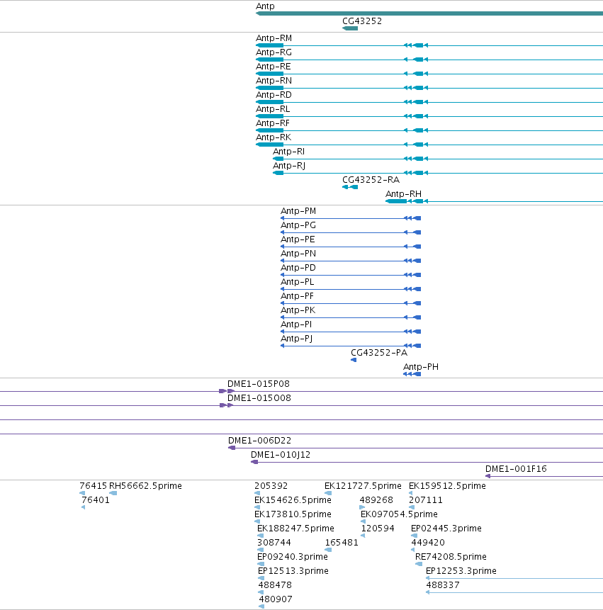Click the 76415 EST label
This screenshot has height=610, width=603.
[93, 486]
